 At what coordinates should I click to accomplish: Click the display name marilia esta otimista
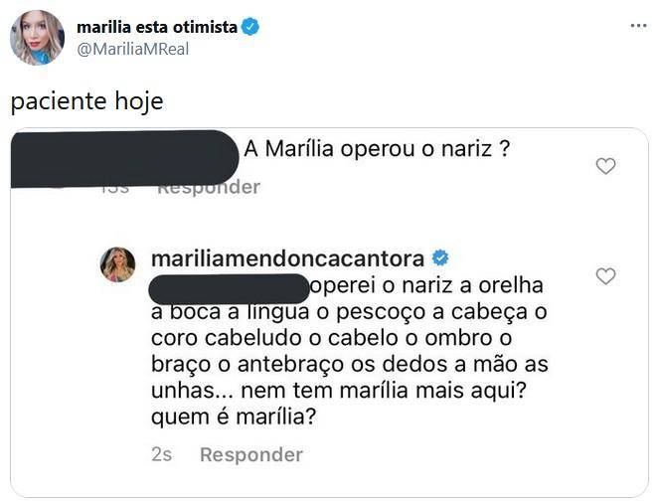157,27
